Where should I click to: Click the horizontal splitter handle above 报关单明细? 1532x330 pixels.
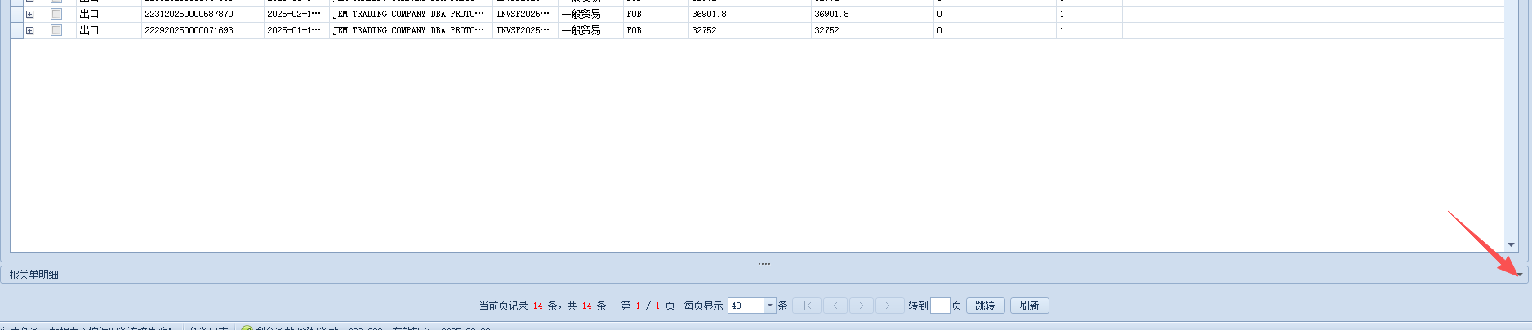tap(764, 263)
